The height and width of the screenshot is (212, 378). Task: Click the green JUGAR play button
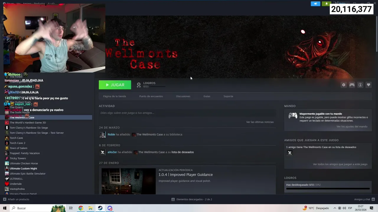(115, 85)
